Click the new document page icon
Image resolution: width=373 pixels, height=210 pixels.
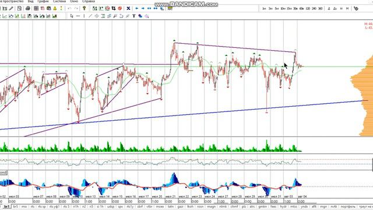pos(19,9)
